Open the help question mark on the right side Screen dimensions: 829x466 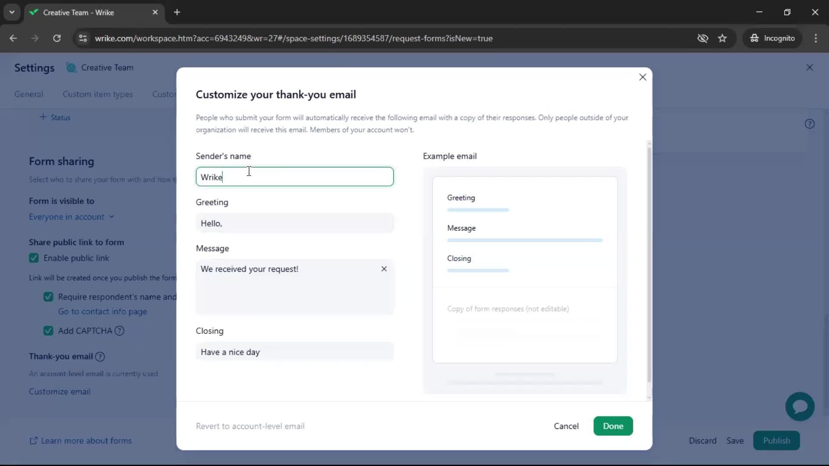click(x=810, y=124)
